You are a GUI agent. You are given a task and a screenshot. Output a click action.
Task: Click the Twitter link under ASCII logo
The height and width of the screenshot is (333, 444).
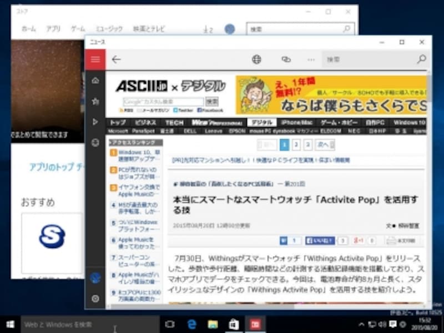pos(183,110)
